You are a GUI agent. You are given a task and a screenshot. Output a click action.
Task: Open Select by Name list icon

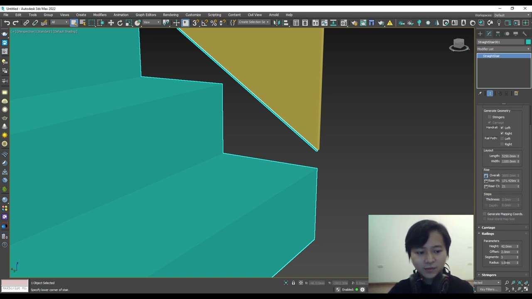tap(82, 23)
